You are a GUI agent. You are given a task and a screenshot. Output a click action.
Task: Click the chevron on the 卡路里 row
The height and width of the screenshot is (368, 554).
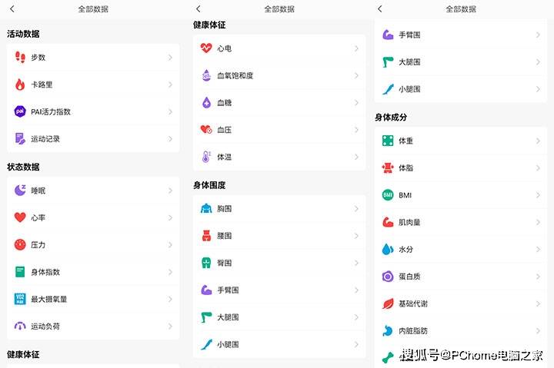coord(170,85)
